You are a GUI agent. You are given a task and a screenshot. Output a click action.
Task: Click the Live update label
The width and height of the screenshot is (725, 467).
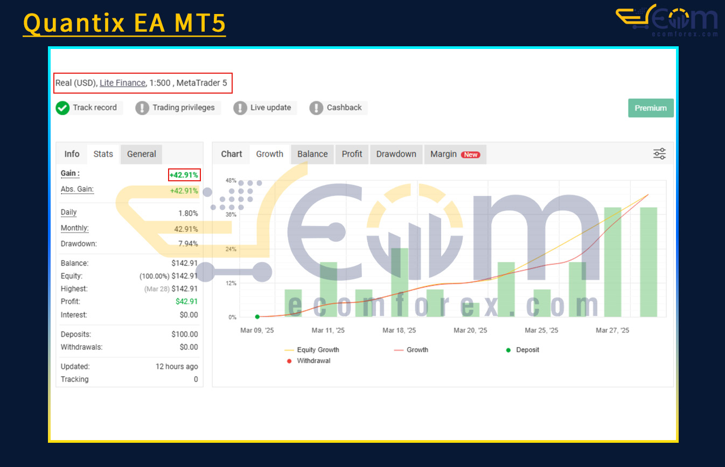[x=271, y=108]
